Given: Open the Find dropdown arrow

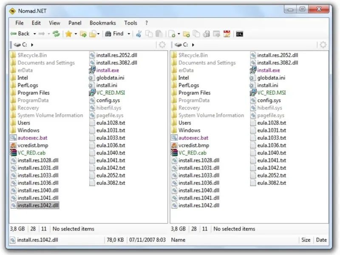Looking at the screenshot, I should (129, 34).
